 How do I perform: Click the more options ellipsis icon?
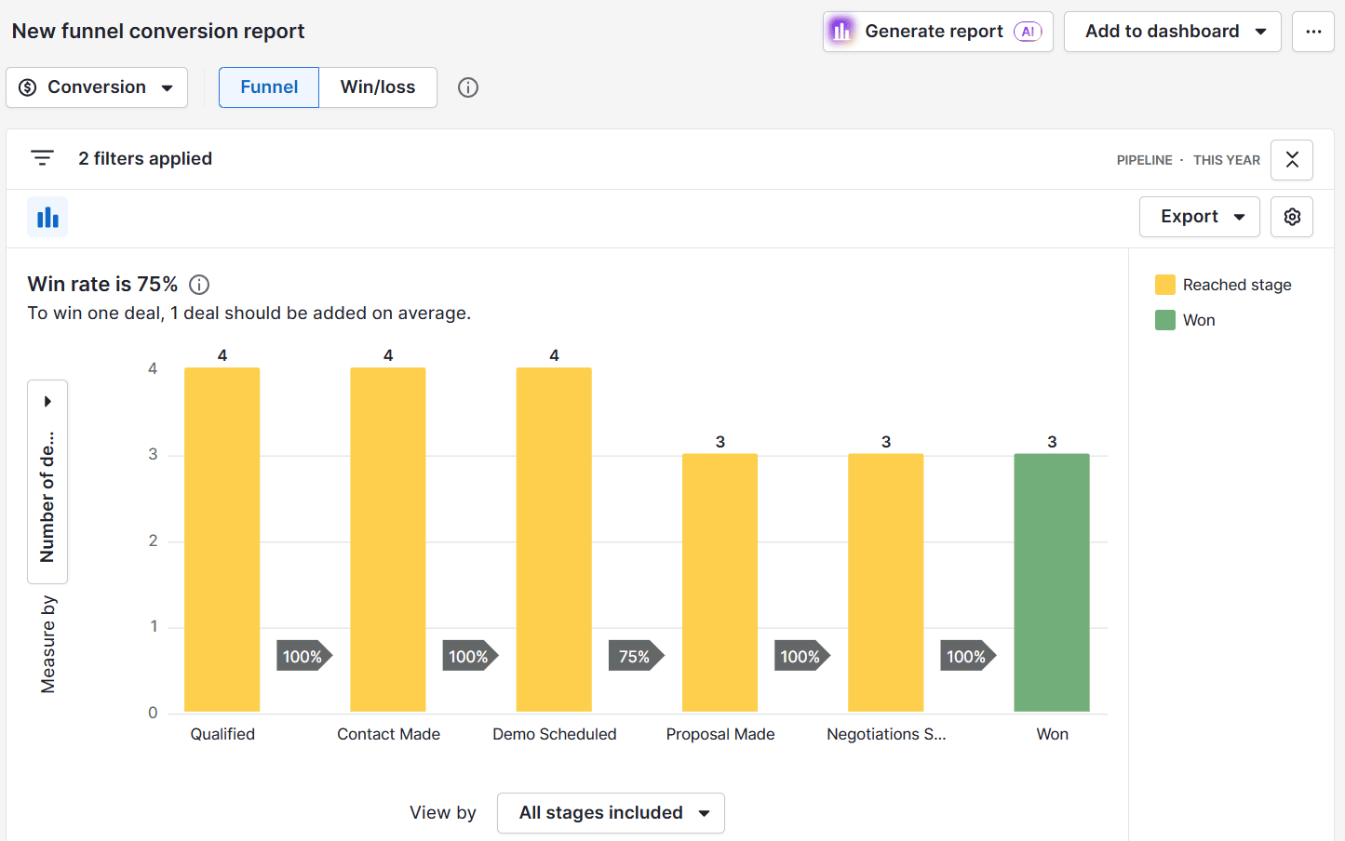click(1313, 31)
